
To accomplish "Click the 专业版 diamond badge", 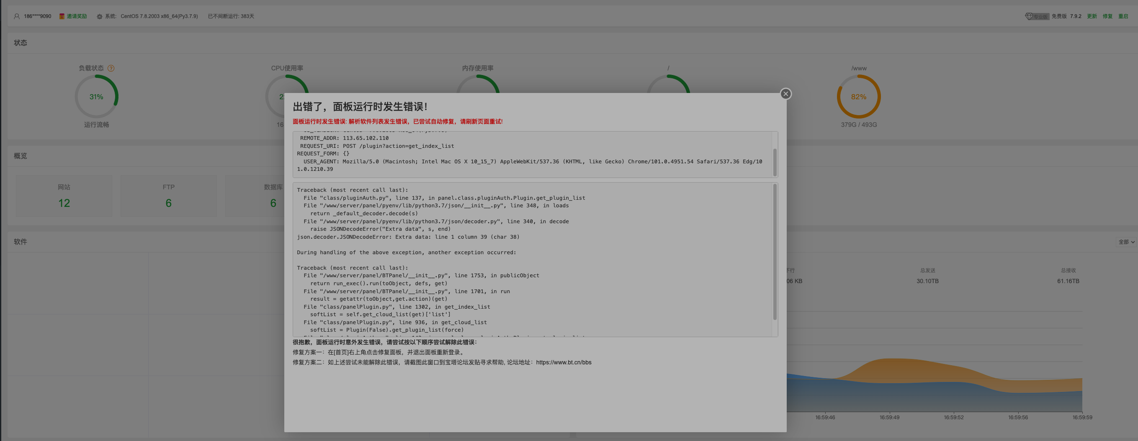I will [x=1036, y=16].
